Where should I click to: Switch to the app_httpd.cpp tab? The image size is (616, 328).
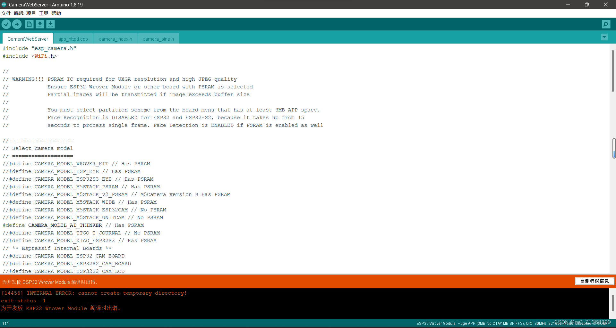tap(73, 39)
